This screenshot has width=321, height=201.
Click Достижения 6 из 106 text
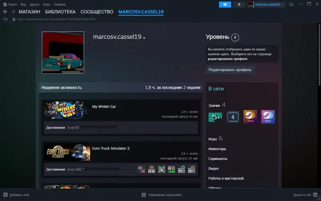click(64, 169)
